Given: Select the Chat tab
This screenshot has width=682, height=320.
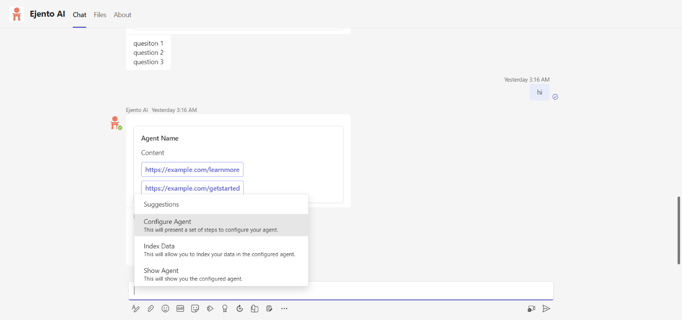Looking at the screenshot, I should tap(79, 14).
